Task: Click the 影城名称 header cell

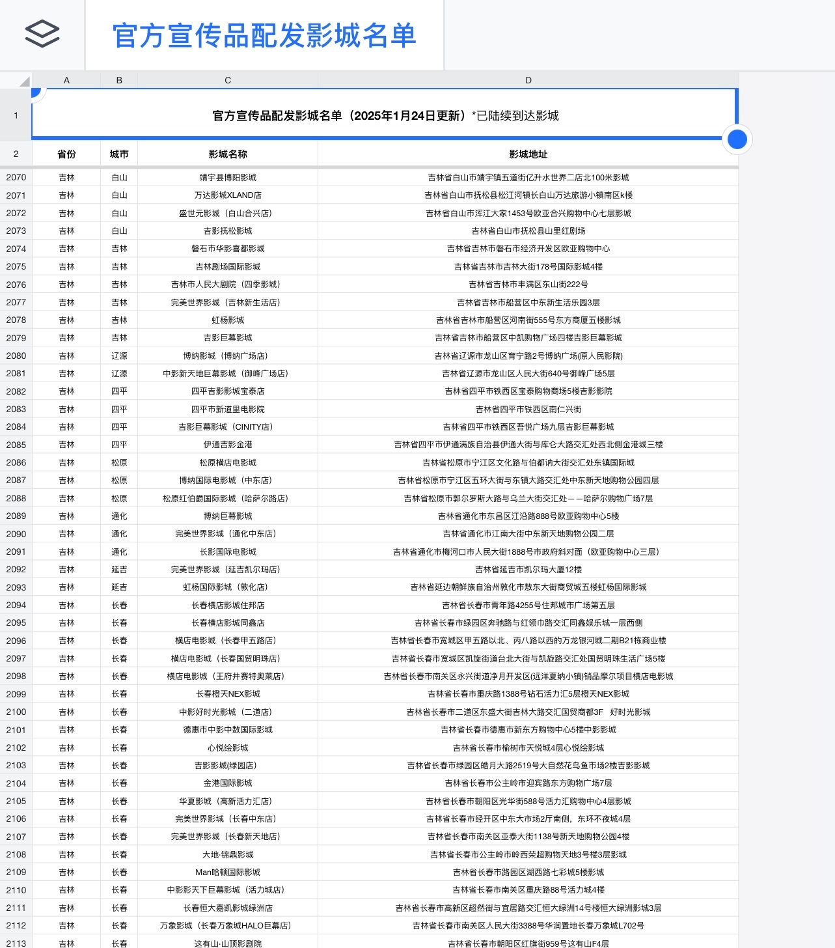Action: click(x=228, y=154)
